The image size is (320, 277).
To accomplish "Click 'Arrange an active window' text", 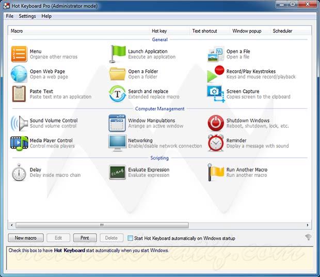I will 156,126.
